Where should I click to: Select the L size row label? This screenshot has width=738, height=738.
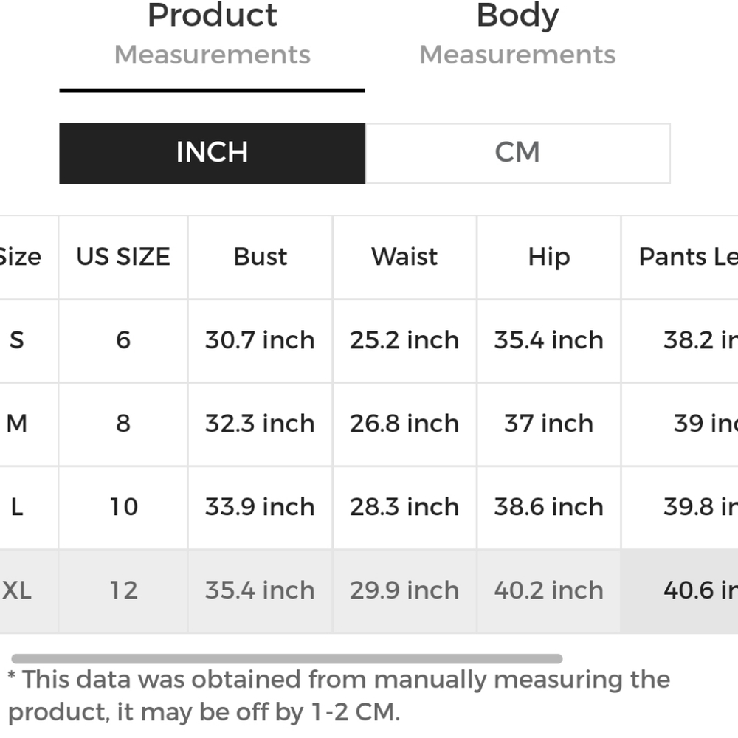17,507
